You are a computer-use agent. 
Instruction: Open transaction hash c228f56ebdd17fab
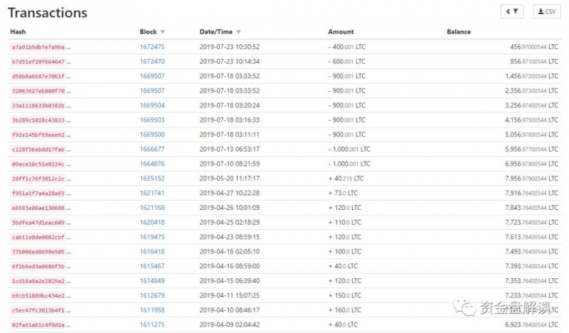38,149
